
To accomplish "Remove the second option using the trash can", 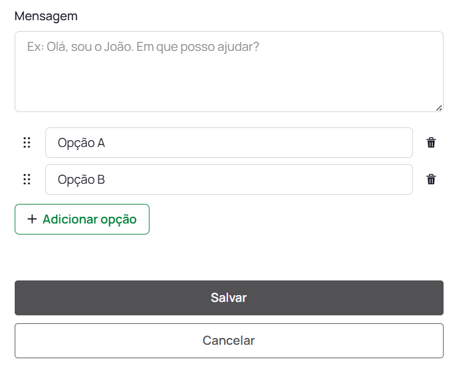I will click(x=431, y=179).
